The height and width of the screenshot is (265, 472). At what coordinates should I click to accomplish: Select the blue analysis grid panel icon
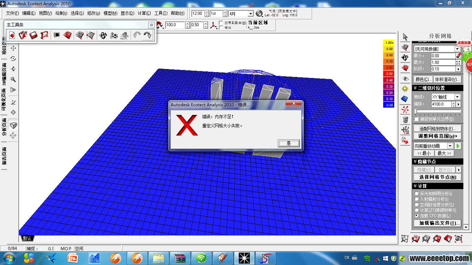(x=405, y=99)
